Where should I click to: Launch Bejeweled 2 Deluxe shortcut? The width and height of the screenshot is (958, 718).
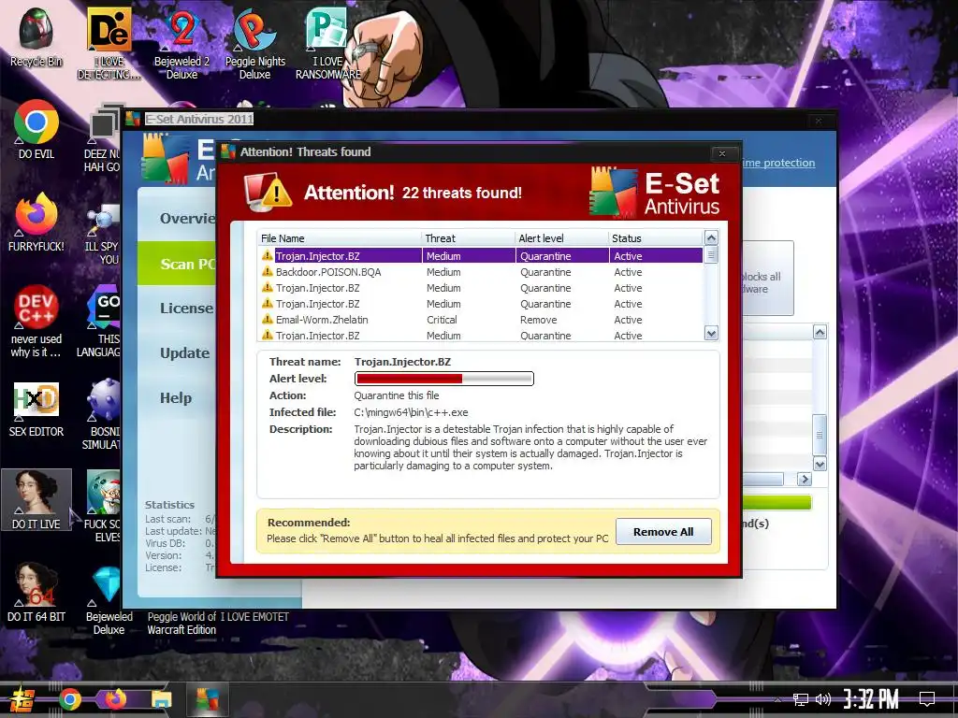pos(181,43)
